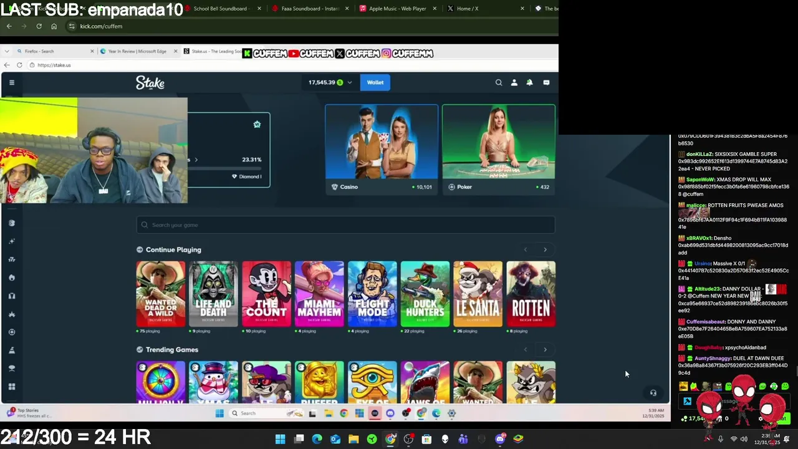Click the Stake logo

(150, 82)
